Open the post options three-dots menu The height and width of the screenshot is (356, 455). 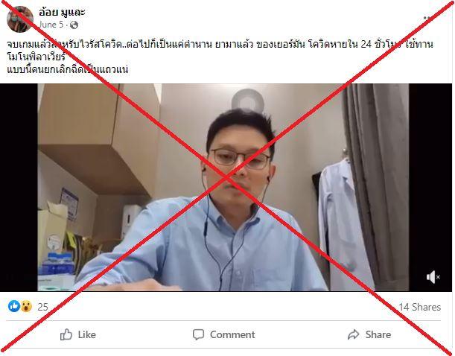pyautogui.click(x=428, y=18)
